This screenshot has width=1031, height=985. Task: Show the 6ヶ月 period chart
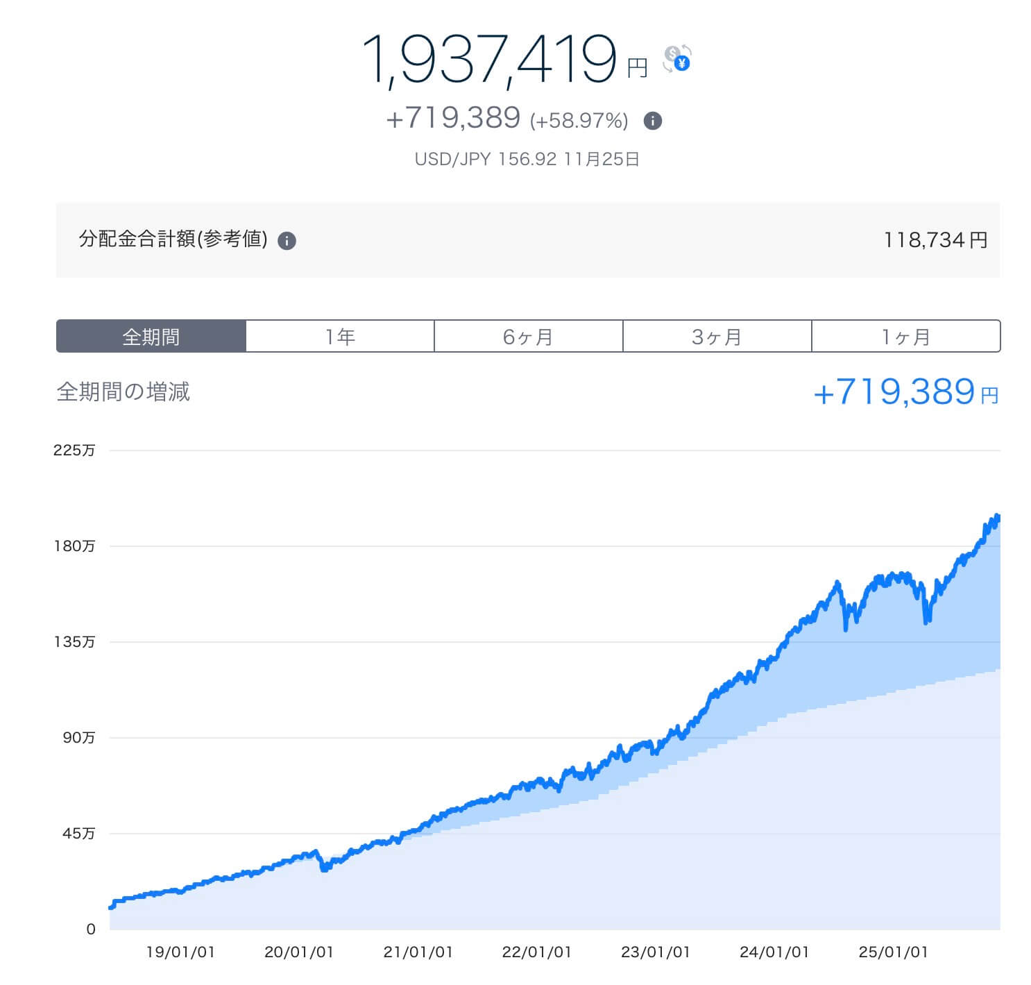(528, 337)
